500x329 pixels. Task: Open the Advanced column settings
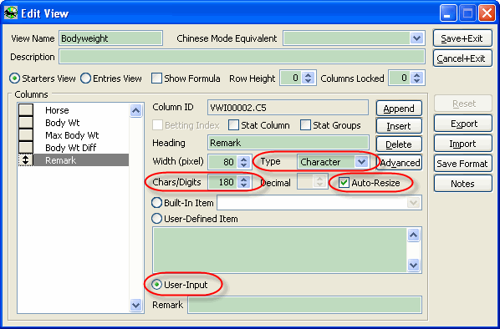(400, 163)
